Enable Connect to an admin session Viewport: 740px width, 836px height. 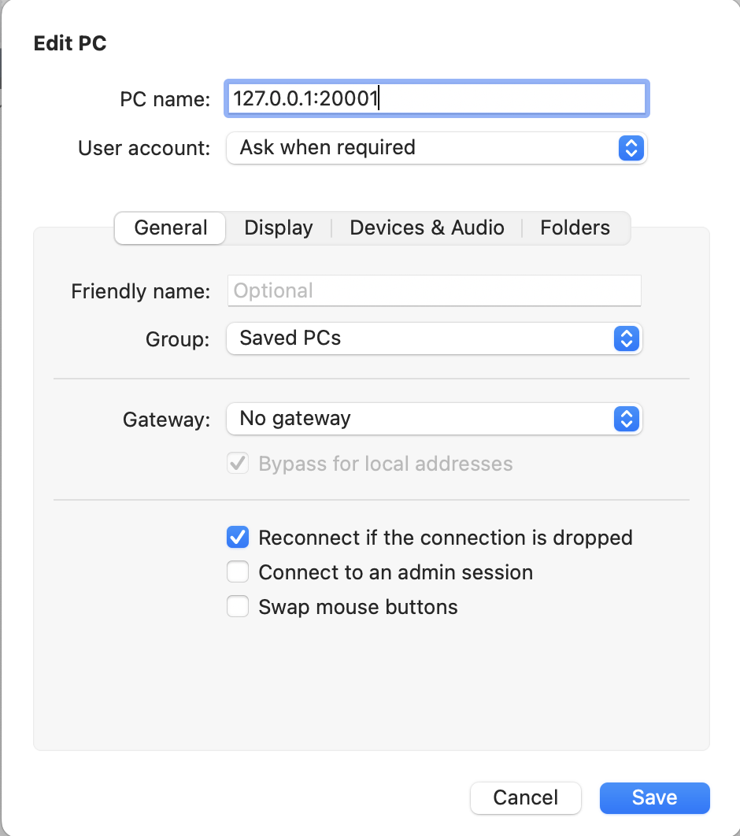tap(238, 572)
